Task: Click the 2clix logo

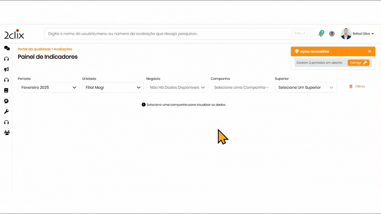Action: [14, 34]
